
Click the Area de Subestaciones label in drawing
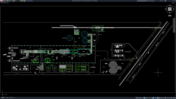(x=93, y=67)
